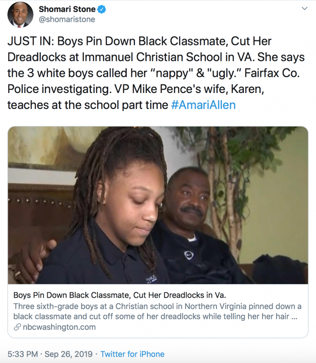Click the "JUST IN: Boys Pin Down" tweet text
Image resolution: width=316 pixels, height=363 pixels.
point(156,73)
